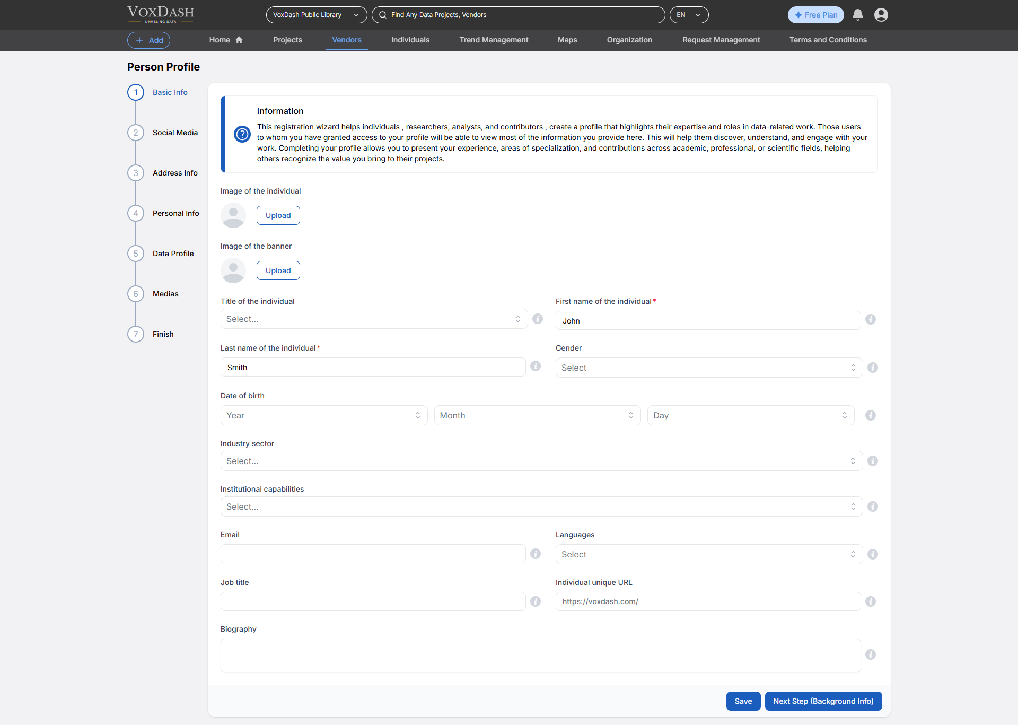Viewport: 1018px width, 725px height.
Task: Open the notifications bell icon
Action: (857, 15)
